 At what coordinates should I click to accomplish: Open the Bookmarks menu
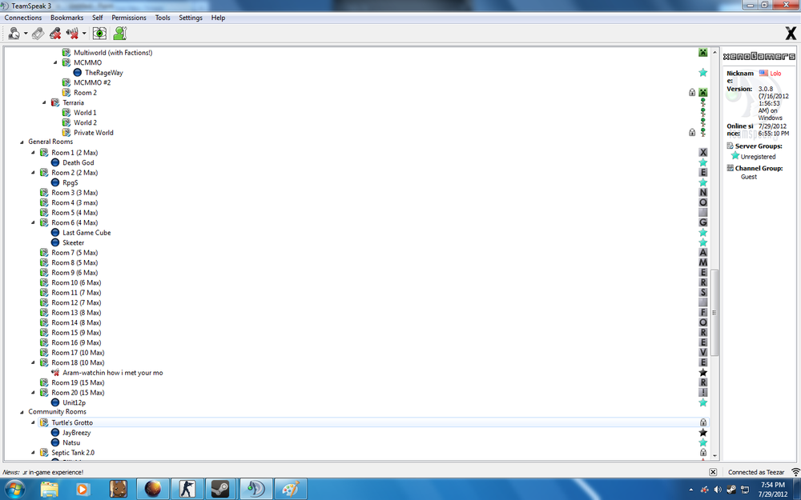pos(67,18)
